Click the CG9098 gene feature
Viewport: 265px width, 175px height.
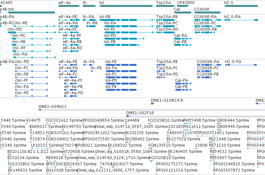(x=207, y=12)
